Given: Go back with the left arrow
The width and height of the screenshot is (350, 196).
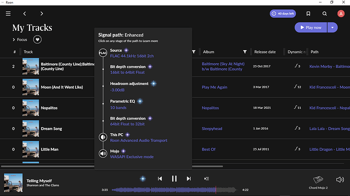Looking at the screenshot, I should [24, 14].
